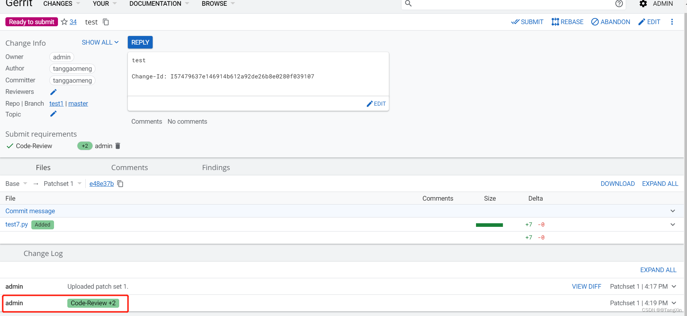Open the CHANGES menu
Screen dimensions: 687x316
[61, 4]
